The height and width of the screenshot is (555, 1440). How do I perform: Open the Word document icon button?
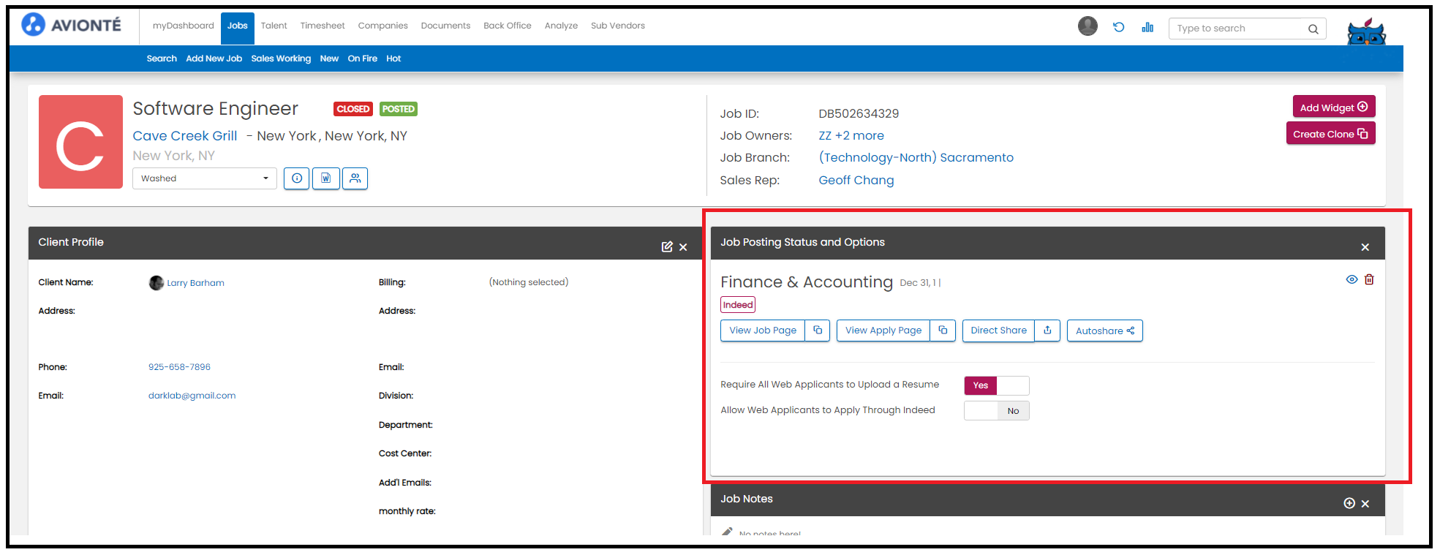326,178
